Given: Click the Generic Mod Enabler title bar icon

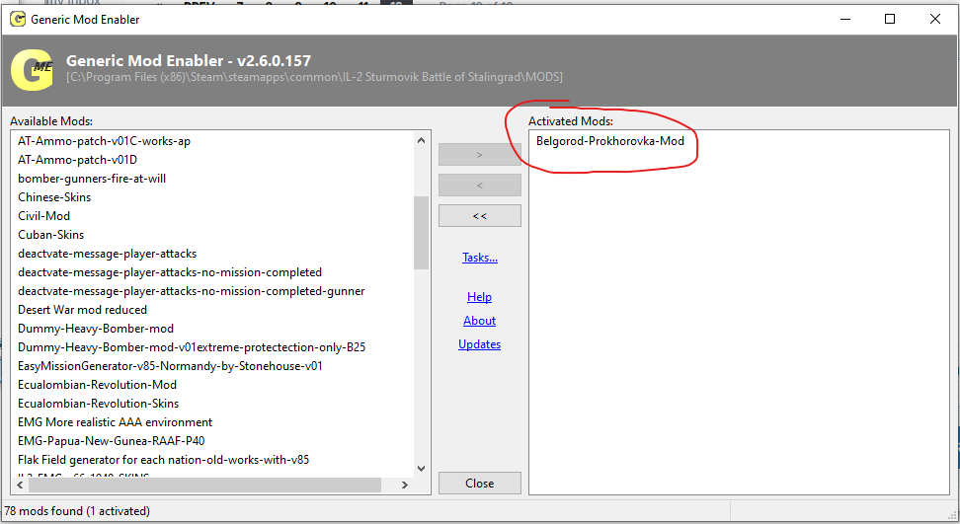Looking at the screenshot, I should (18, 19).
